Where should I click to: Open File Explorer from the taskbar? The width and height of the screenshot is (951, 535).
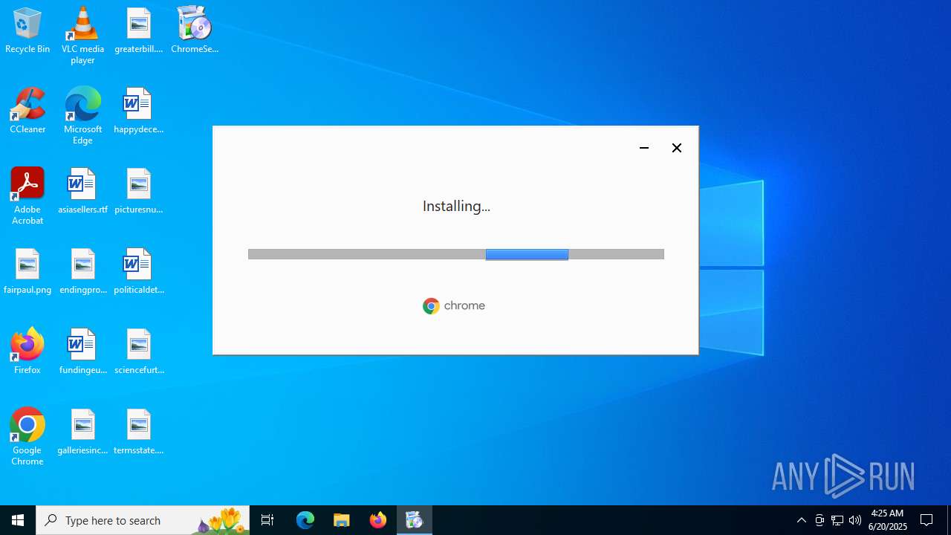[342, 520]
